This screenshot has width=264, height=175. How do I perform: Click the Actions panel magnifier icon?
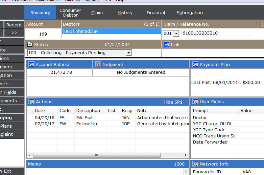coord(31,102)
